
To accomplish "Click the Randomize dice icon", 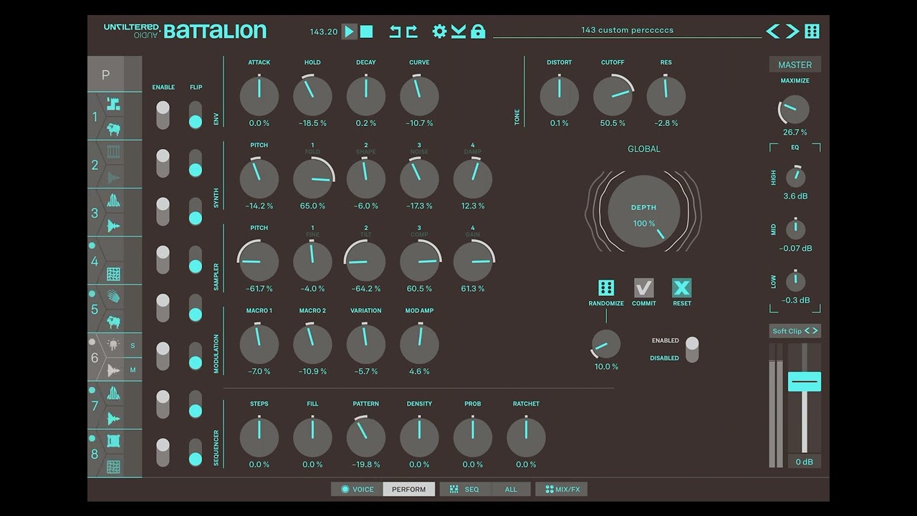I will [606, 288].
